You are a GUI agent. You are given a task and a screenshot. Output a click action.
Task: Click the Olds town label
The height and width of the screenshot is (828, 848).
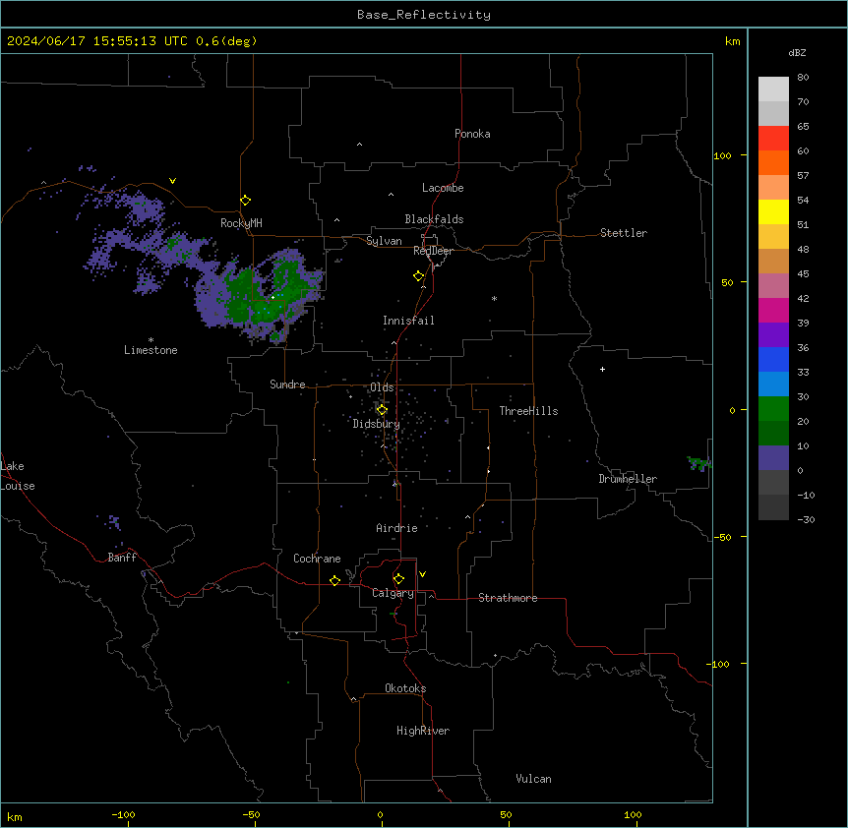[382, 387]
